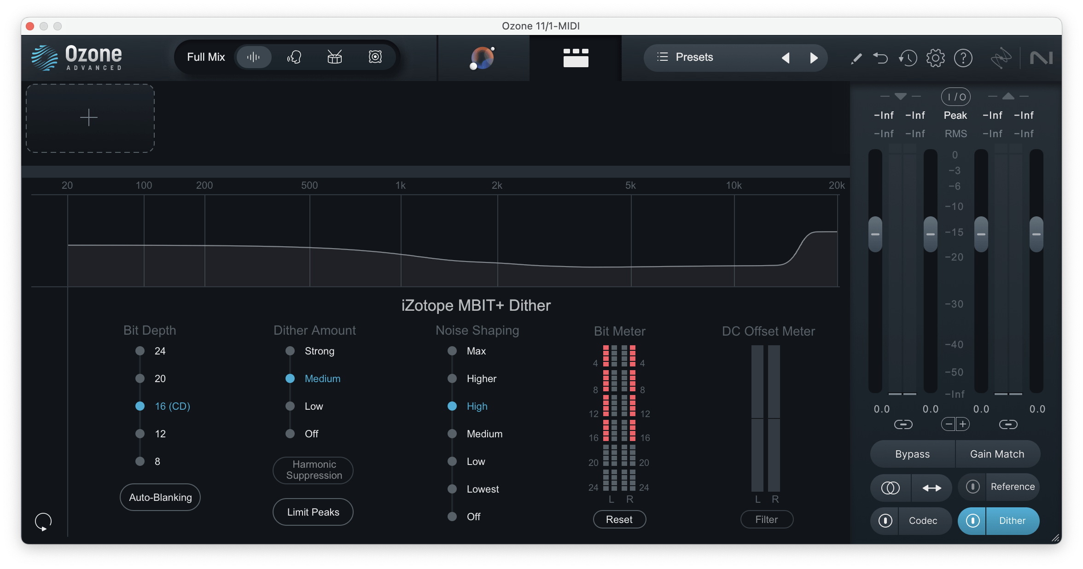
Task: Select the speaker bass focus icon
Action: (375, 57)
